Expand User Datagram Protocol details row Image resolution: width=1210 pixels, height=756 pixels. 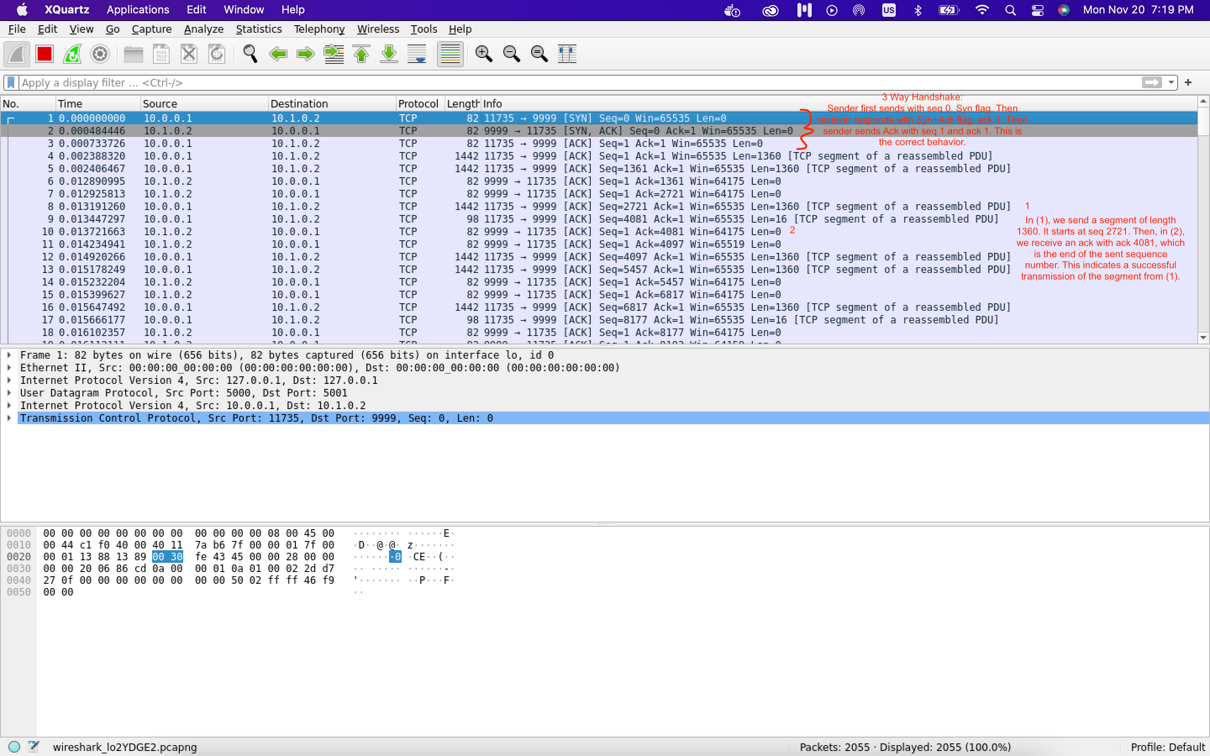[9, 393]
